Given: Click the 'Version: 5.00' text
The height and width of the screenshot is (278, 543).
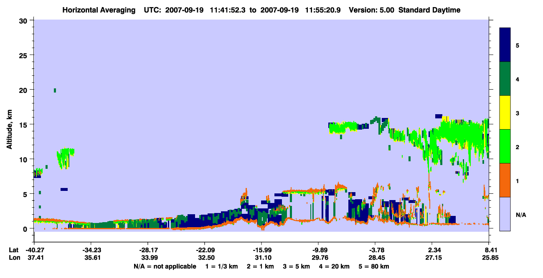Looking at the screenshot, I should (371, 10).
